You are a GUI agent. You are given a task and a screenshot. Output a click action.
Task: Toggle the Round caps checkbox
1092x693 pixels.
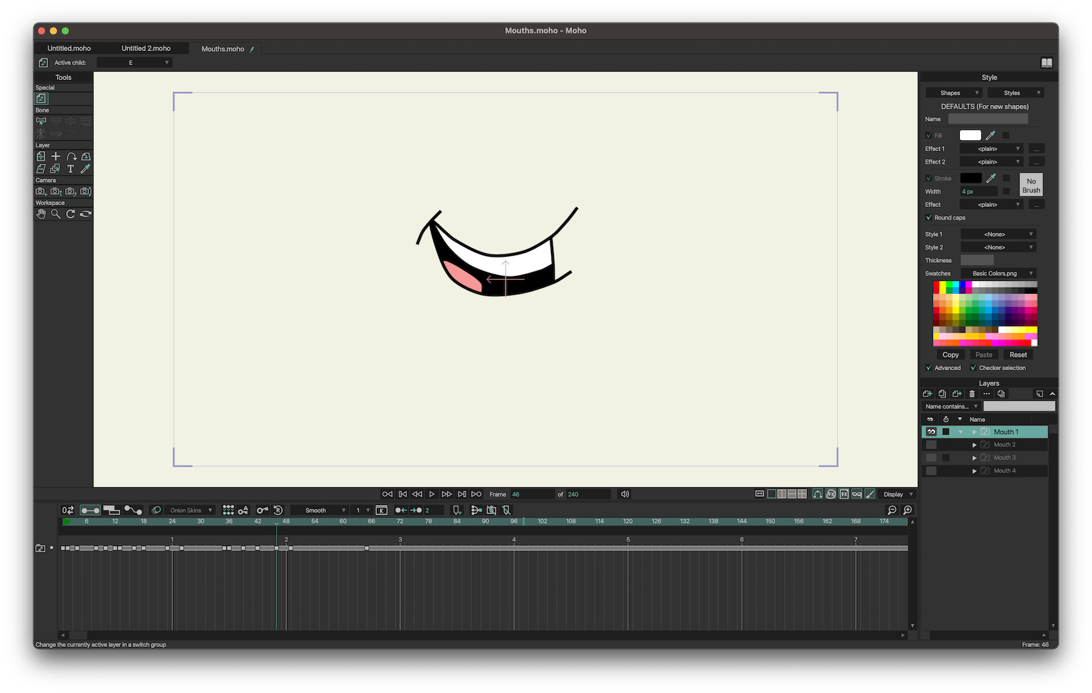[929, 217]
